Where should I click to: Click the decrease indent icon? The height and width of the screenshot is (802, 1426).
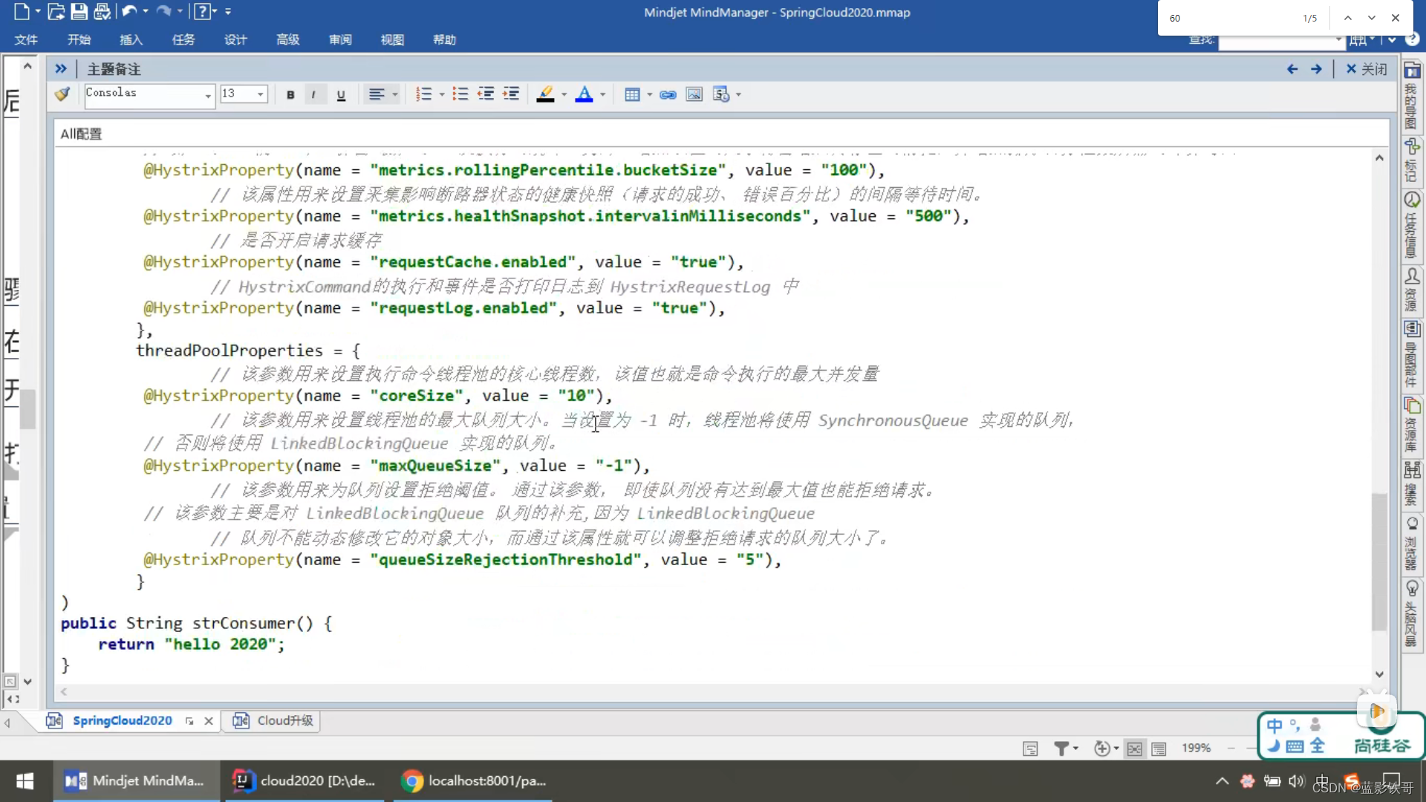click(x=486, y=94)
